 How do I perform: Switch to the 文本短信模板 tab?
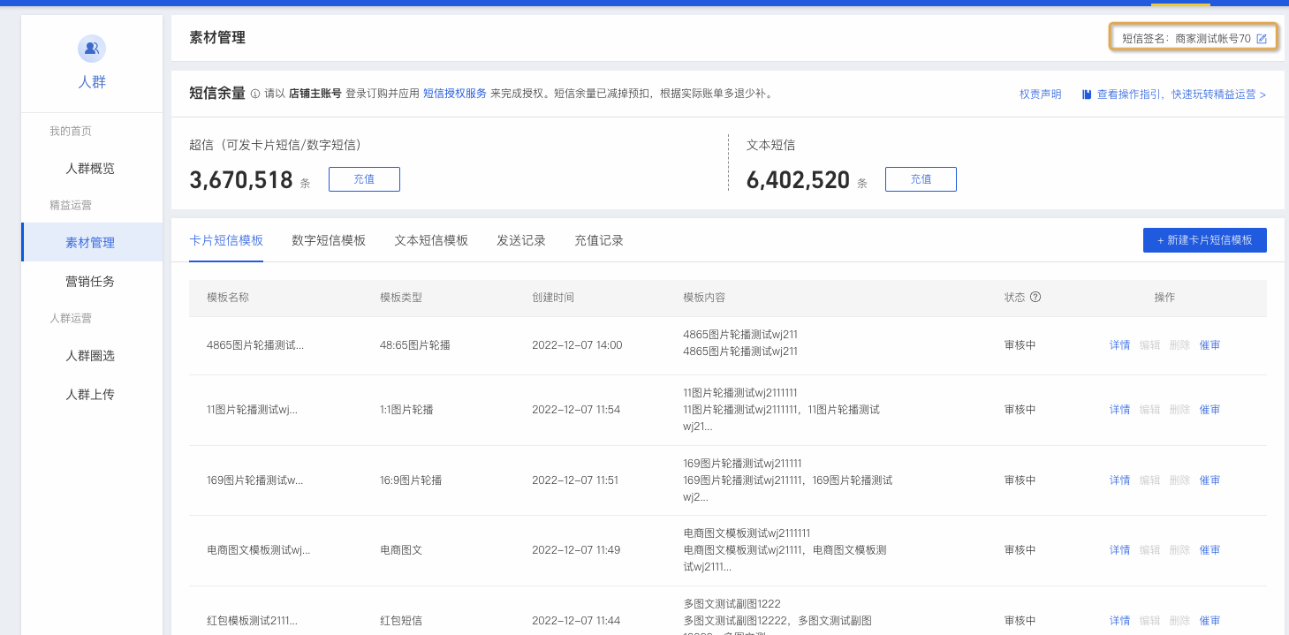[x=431, y=240]
